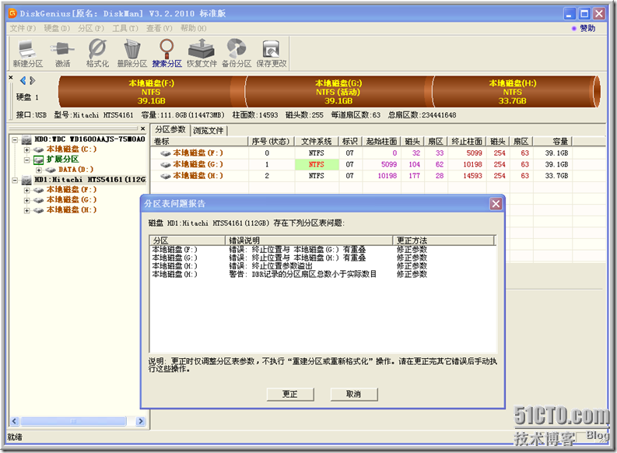Viewport: 617px width, 453px height.
Task: Select the 本地磁盘(H:) segment in disk map
Action: (512, 92)
